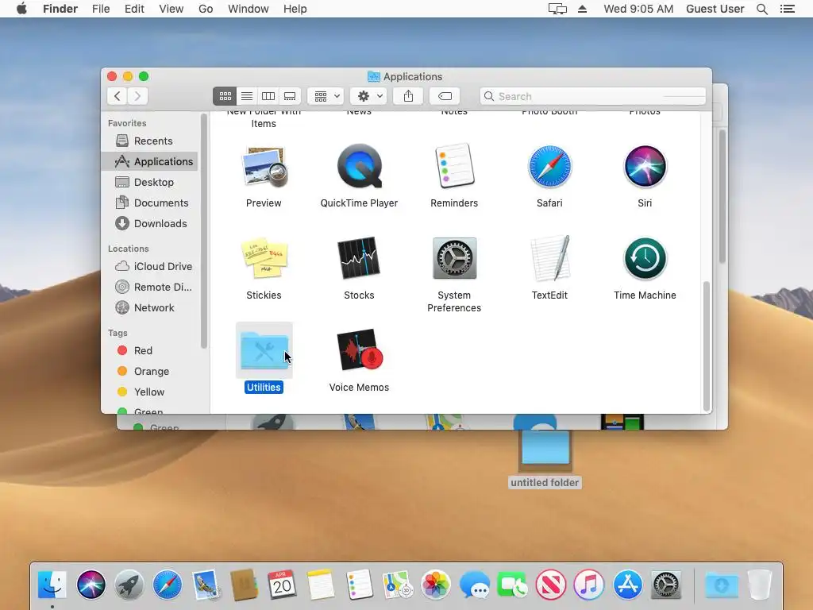This screenshot has width=813, height=610.
Task: Click the Share toolbar button
Action: tap(409, 96)
